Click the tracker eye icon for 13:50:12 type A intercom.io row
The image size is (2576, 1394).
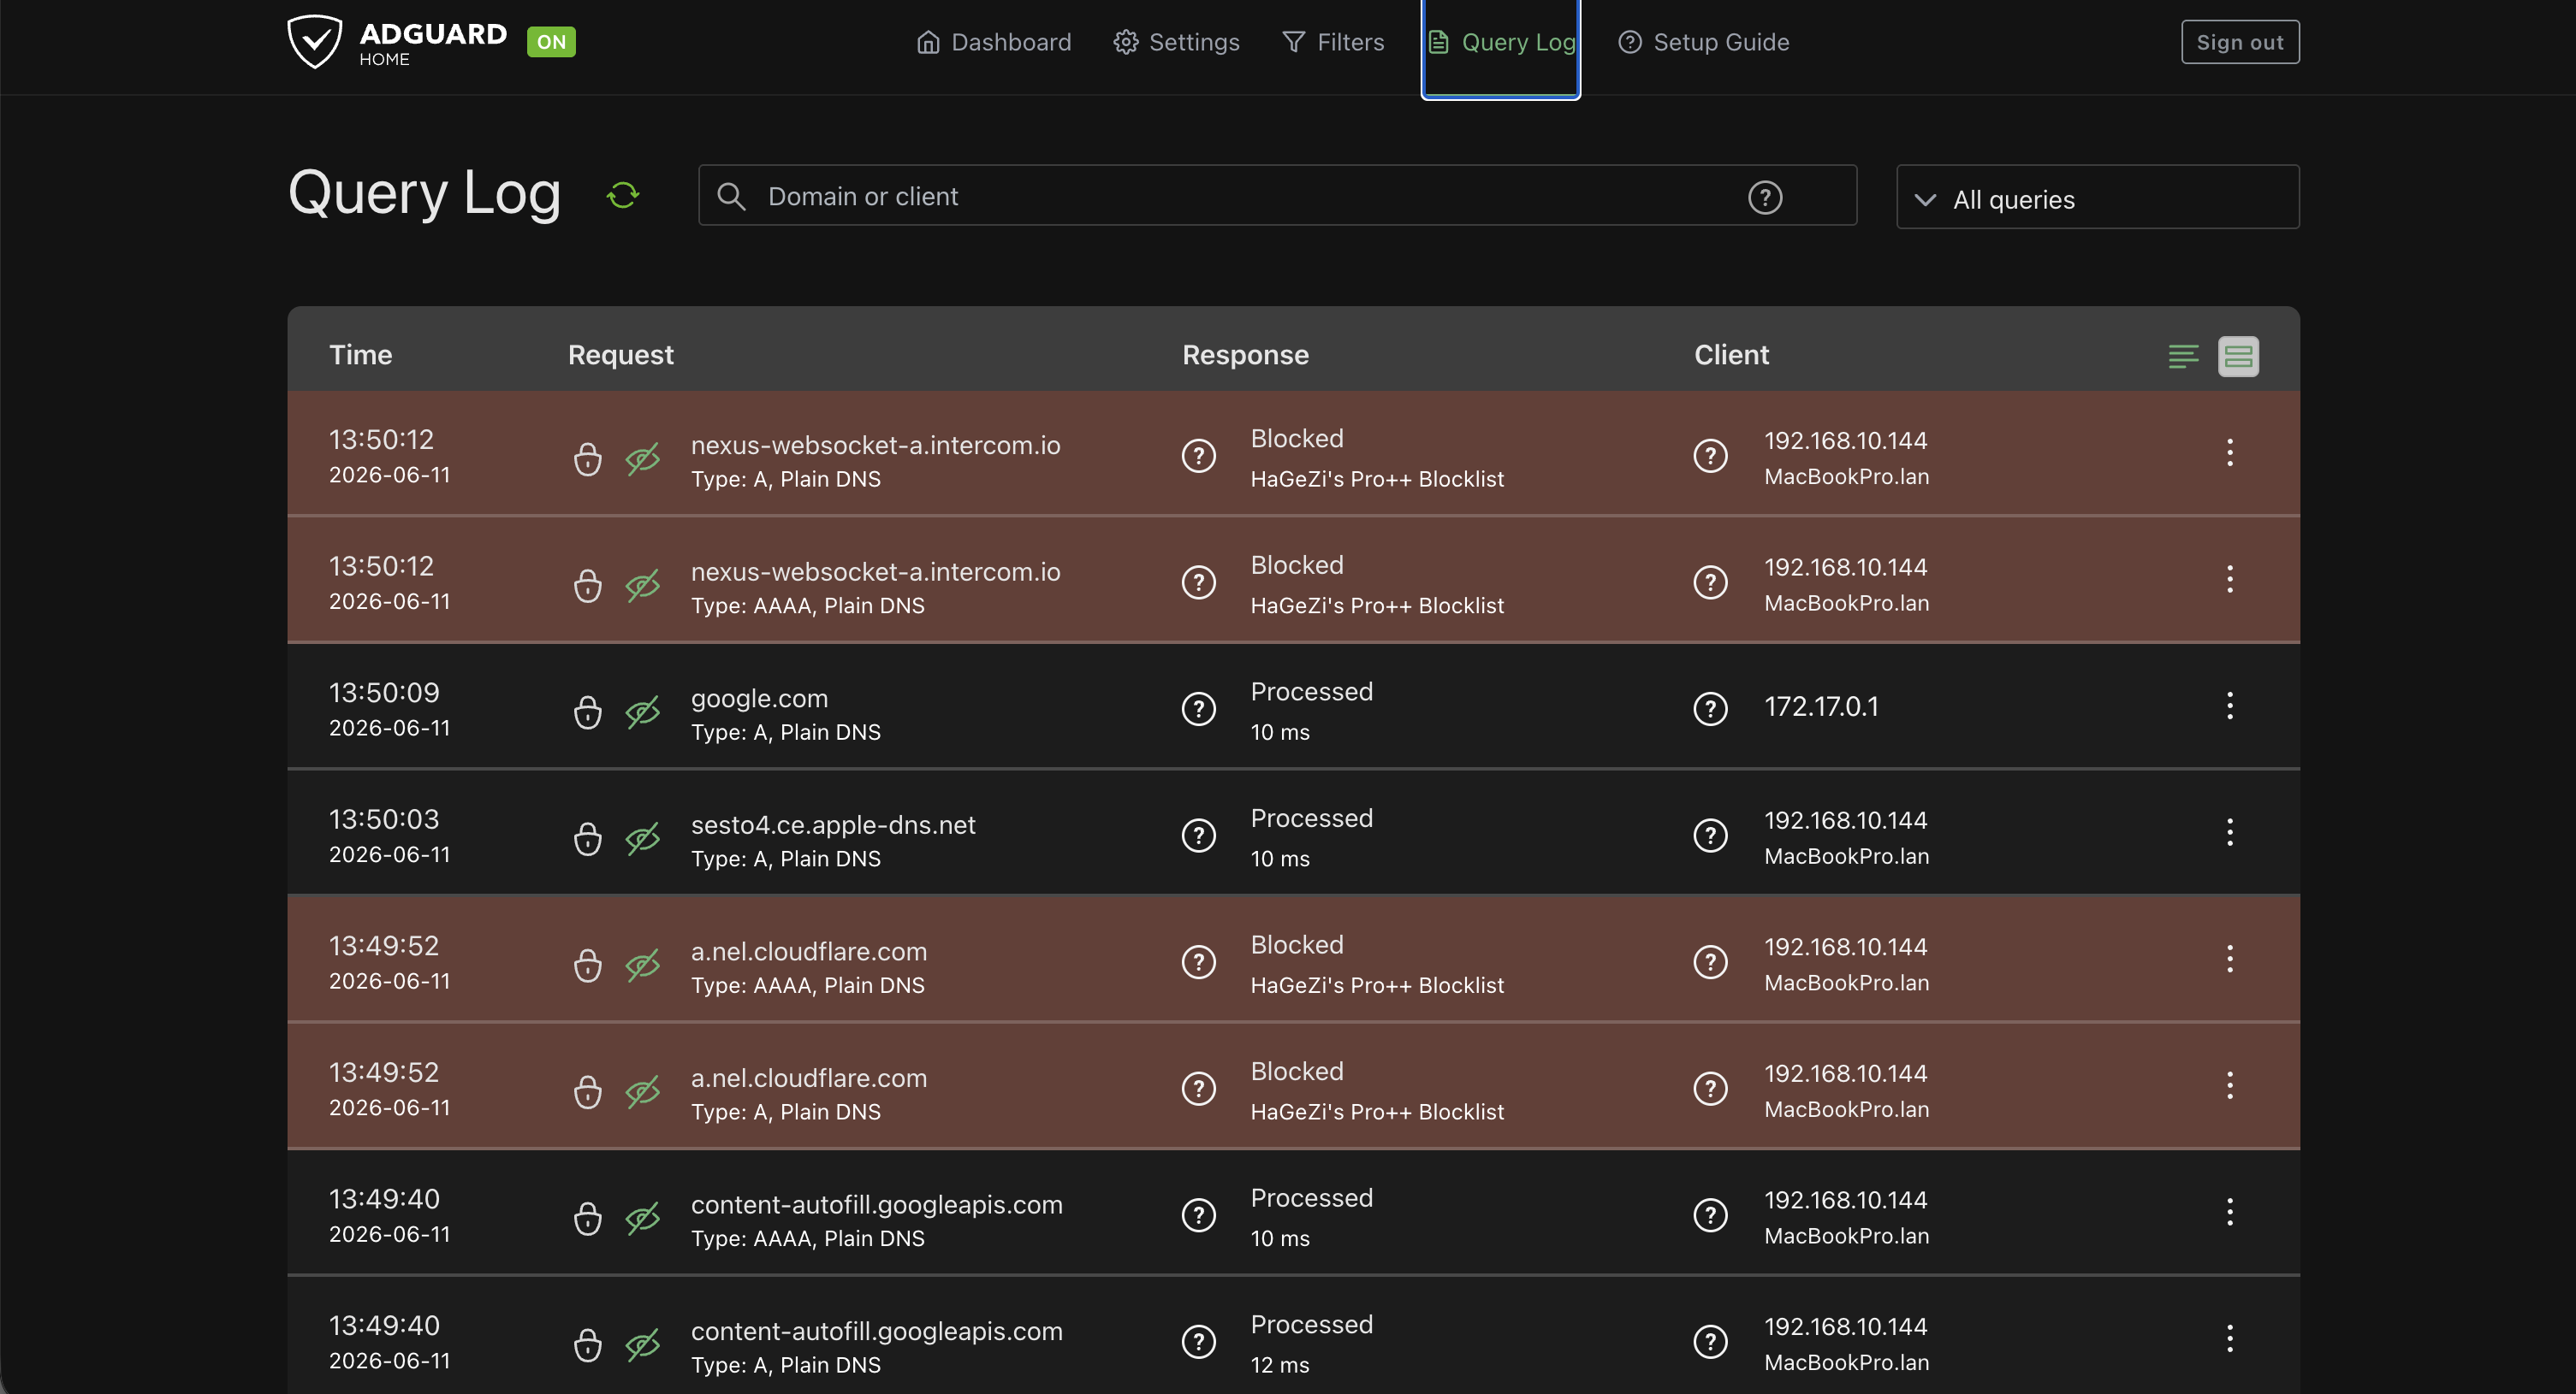point(643,458)
